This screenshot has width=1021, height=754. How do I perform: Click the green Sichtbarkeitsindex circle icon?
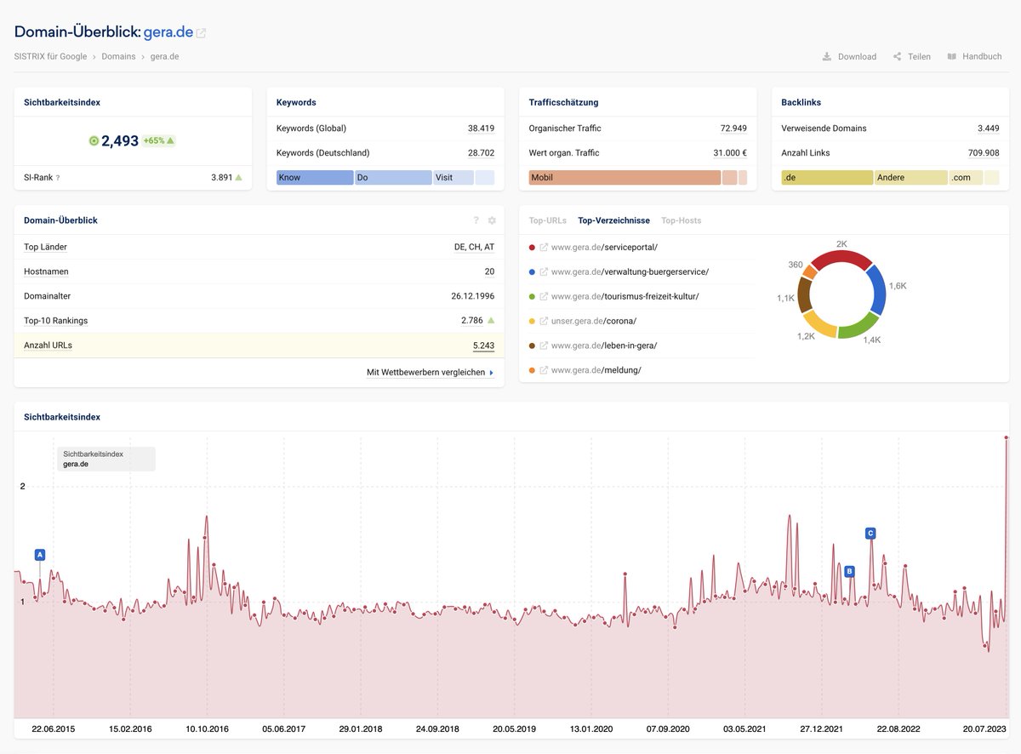point(94,140)
